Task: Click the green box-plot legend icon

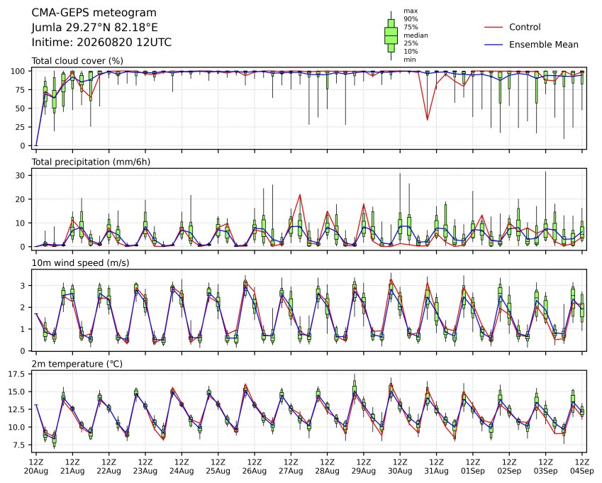Action: point(391,35)
